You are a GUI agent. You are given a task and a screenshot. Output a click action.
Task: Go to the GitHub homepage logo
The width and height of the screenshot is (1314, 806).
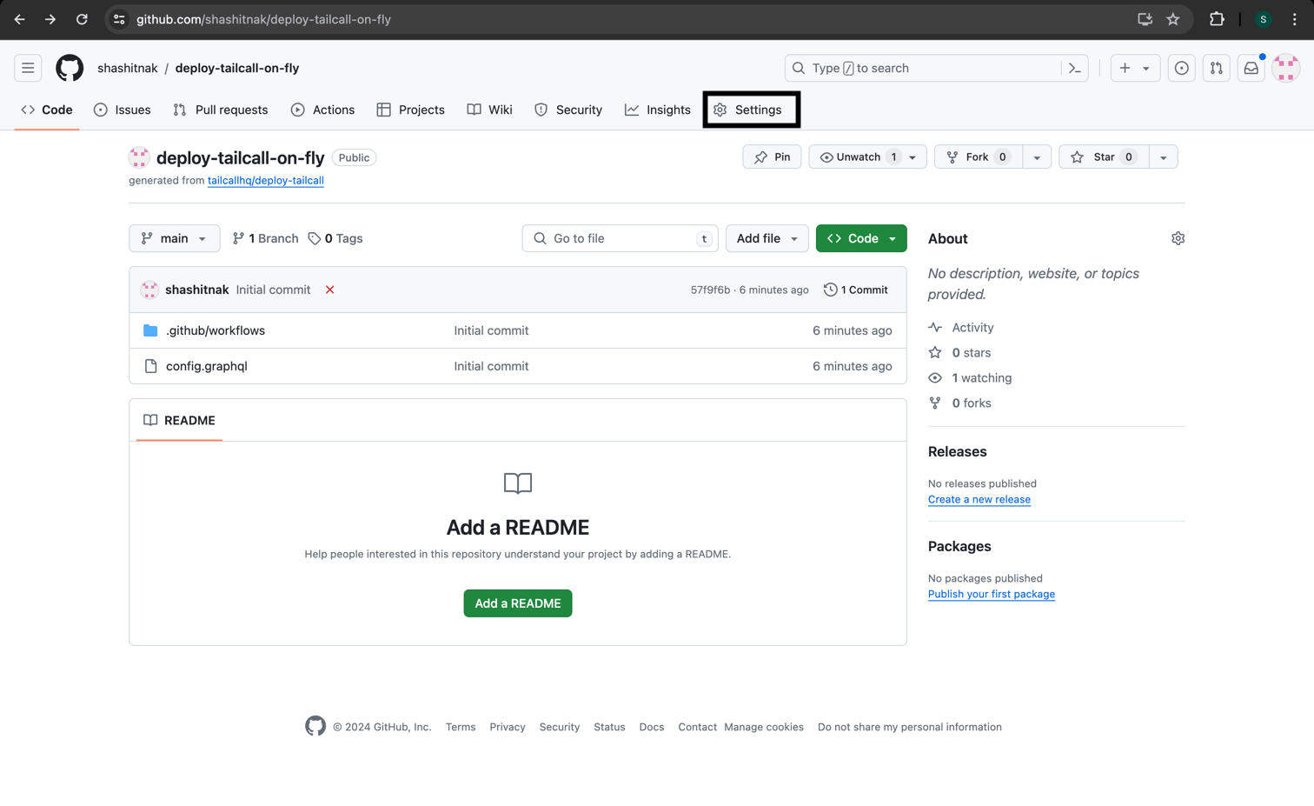(x=70, y=68)
